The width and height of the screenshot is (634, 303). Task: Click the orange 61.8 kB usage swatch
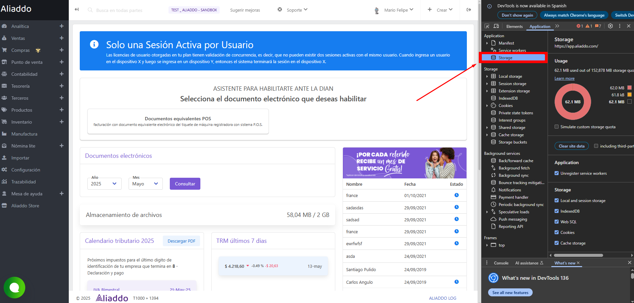(629, 95)
